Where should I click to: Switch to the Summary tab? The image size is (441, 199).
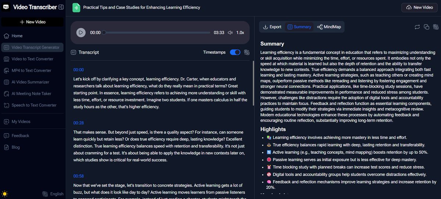point(299,27)
